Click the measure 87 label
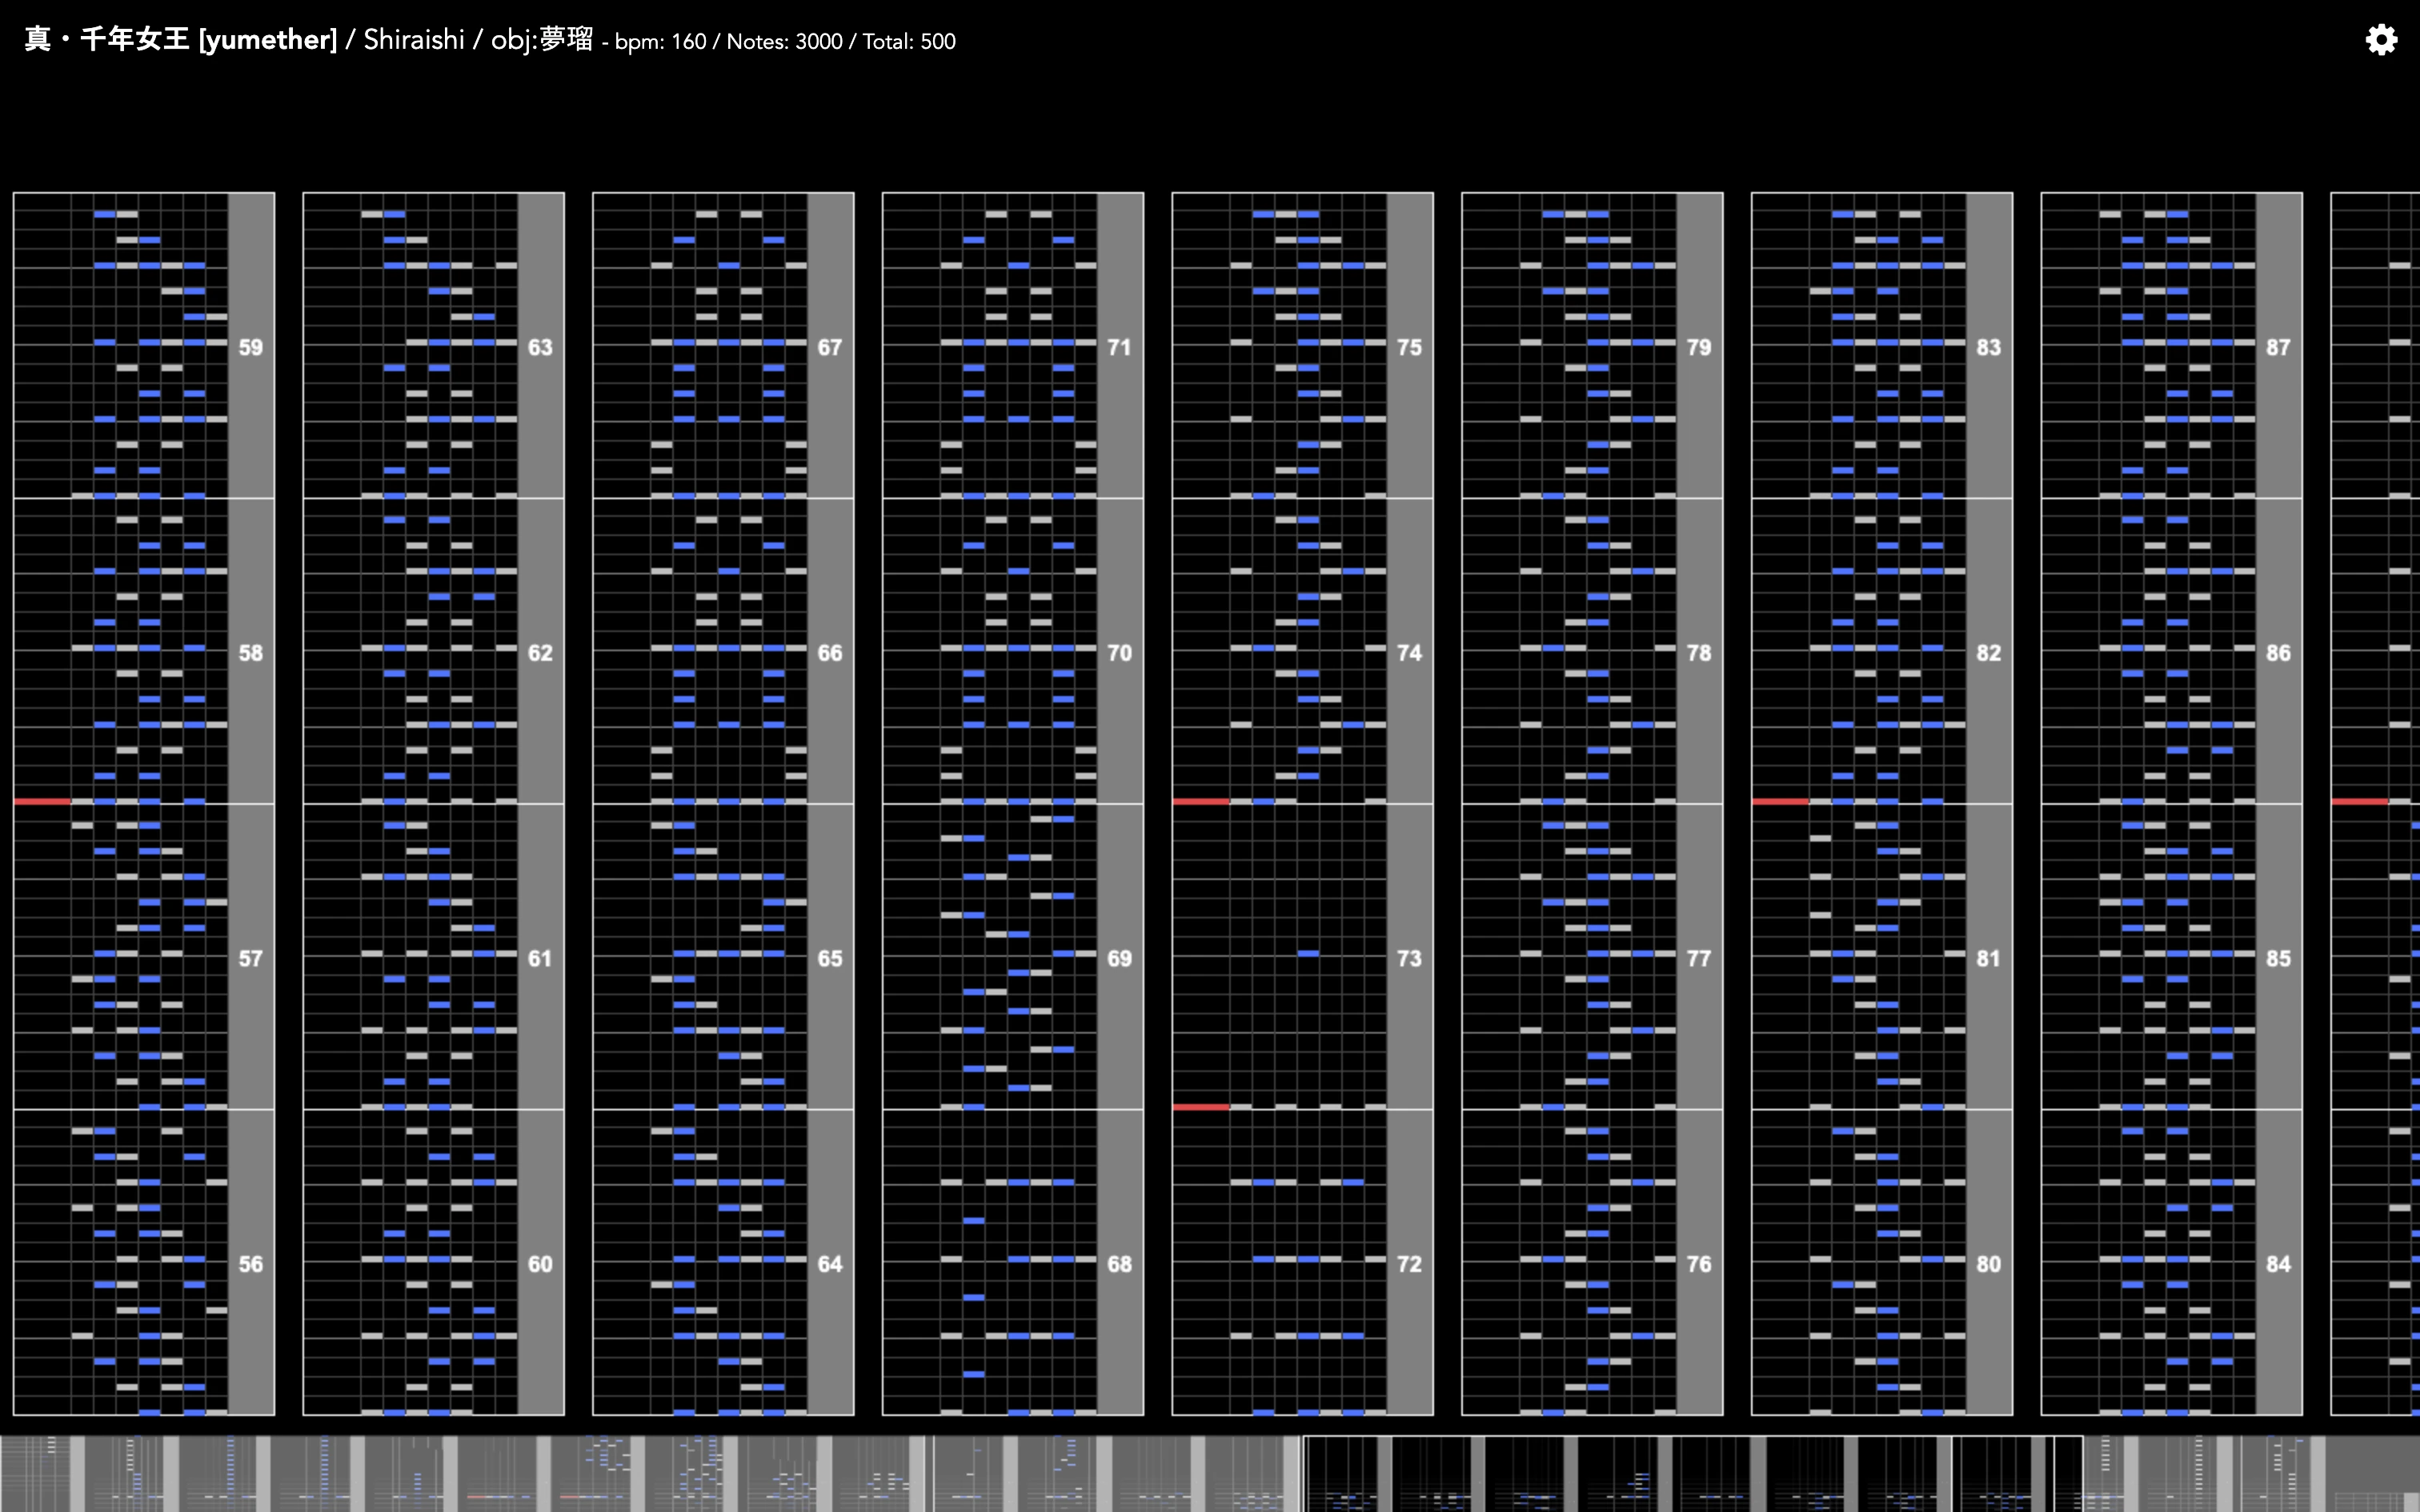 click(x=2278, y=347)
